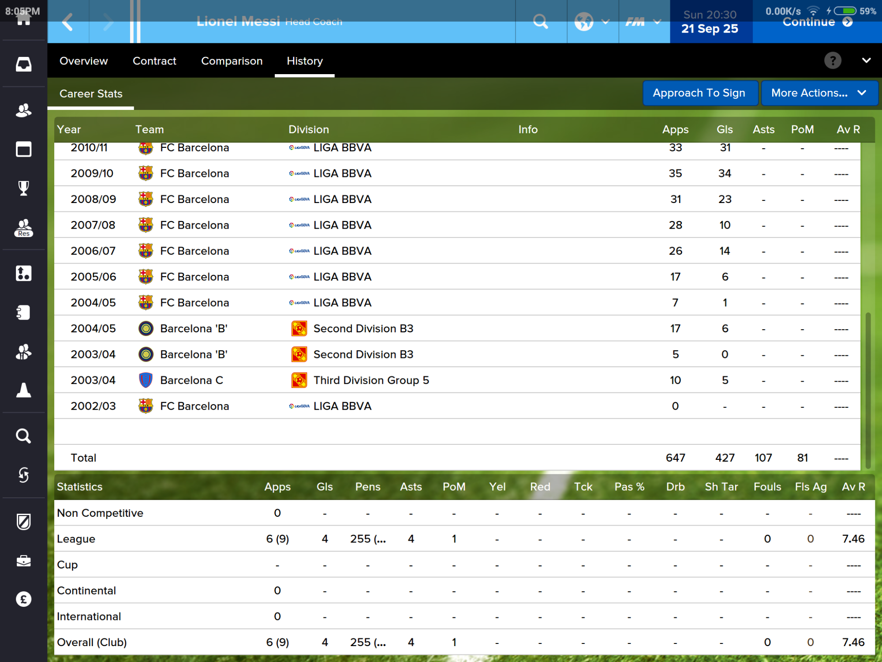Open the reserves squad icon

(23, 228)
